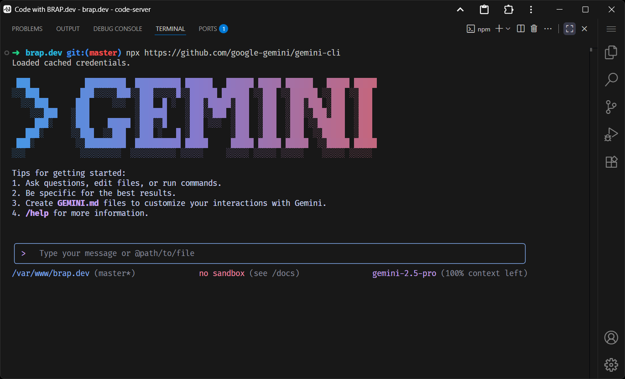
Task: Click the Gemini message input field
Action: coord(274,253)
